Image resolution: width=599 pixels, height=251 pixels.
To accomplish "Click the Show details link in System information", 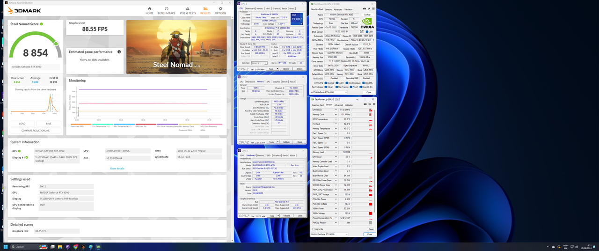I will pyautogui.click(x=117, y=169).
